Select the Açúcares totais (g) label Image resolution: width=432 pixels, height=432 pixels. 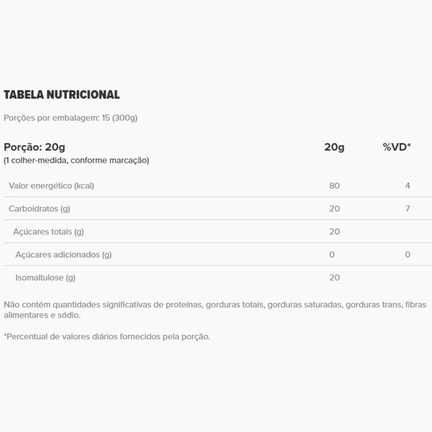pos(48,232)
